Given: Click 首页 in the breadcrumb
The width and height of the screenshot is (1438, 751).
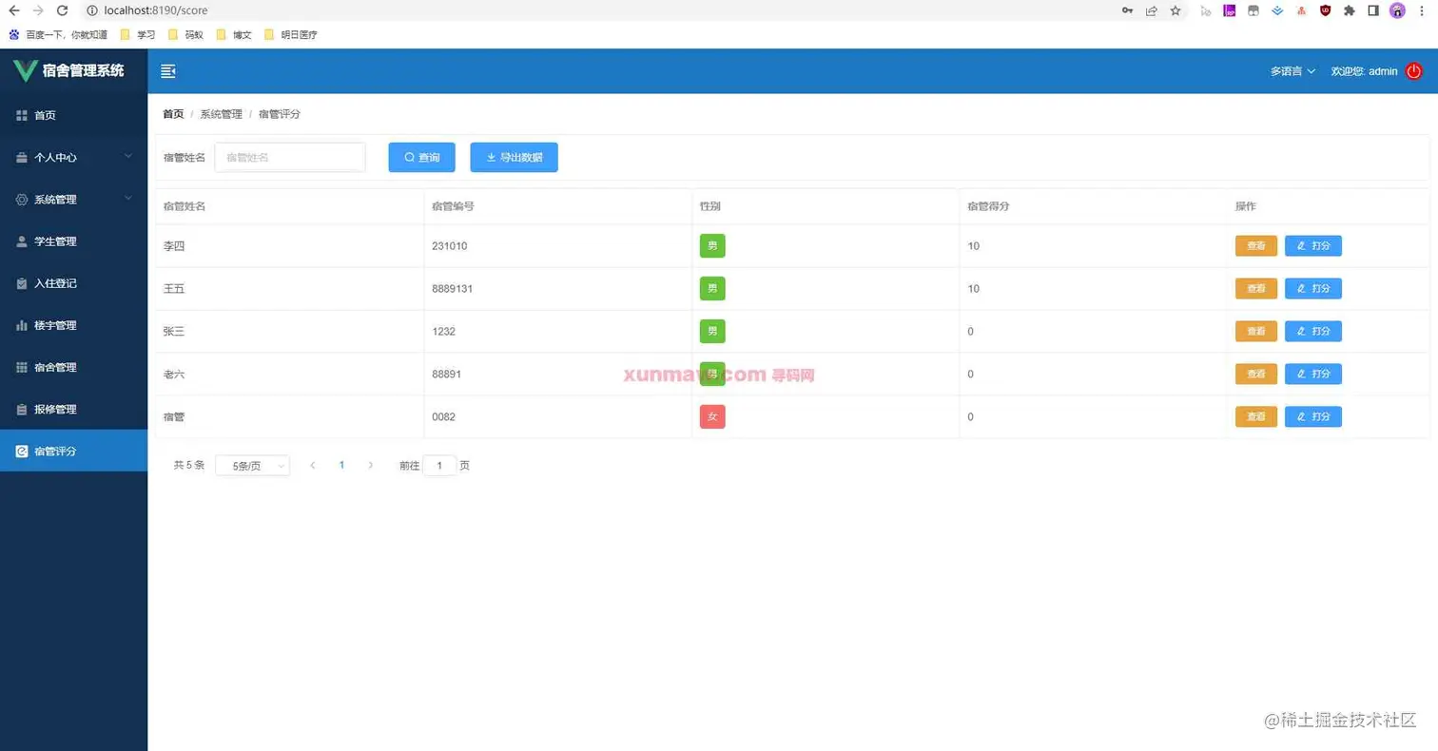Looking at the screenshot, I should click(x=173, y=114).
